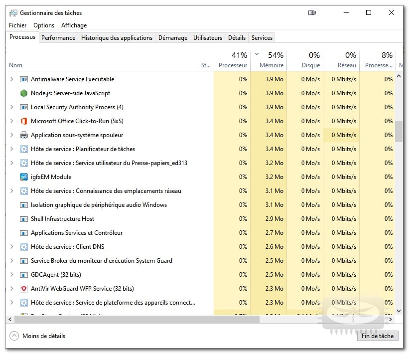This screenshot has height=354, width=409.
Task: Expand Connaissance des emplacements réseau service row
Action: point(11,191)
